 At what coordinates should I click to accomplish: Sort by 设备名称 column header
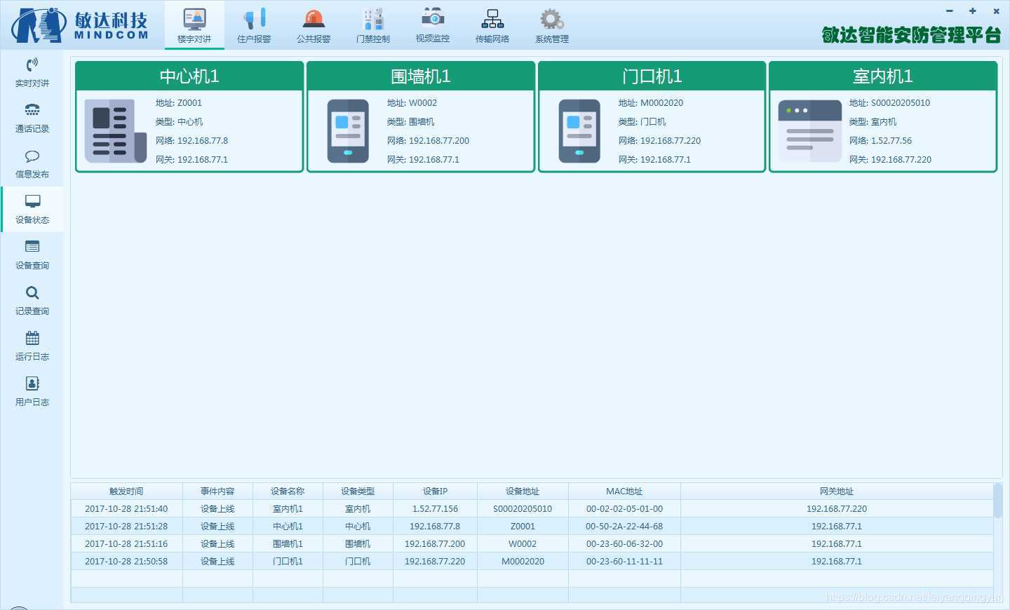tap(288, 491)
